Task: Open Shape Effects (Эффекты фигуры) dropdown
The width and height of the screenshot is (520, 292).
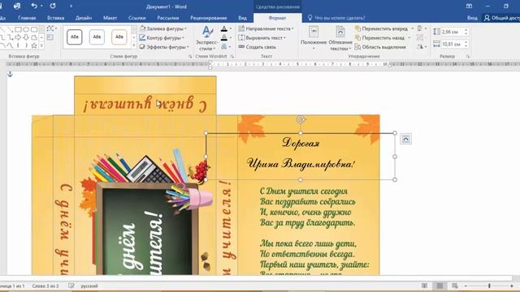Action: [x=164, y=47]
